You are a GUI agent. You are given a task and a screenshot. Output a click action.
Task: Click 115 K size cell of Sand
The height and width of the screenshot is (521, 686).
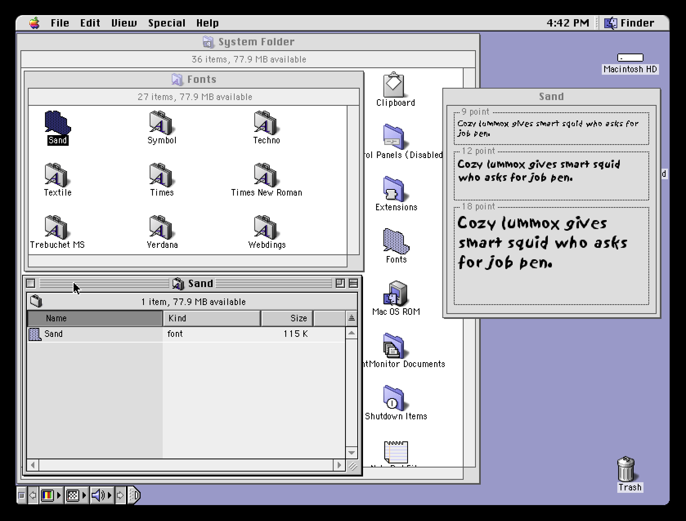tap(295, 334)
